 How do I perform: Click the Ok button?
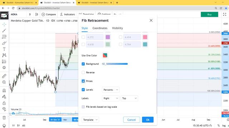pos(148,120)
